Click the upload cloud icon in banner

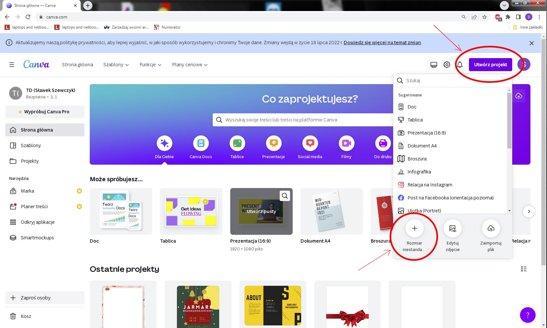pos(519,96)
